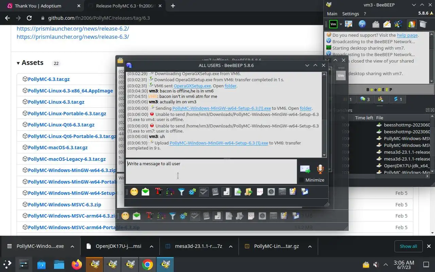435x272 pixels.
Task: Open the 'help page' link in vm3 log
Action: [407, 35]
